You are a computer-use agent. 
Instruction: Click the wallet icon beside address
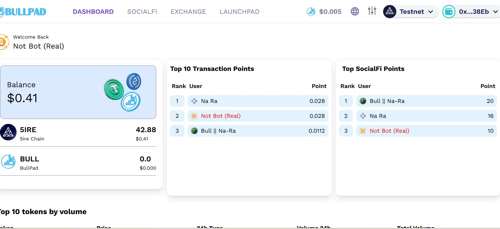coord(449,12)
